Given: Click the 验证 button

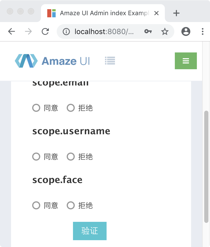Looking at the screenshot, I should pos(90,231).
